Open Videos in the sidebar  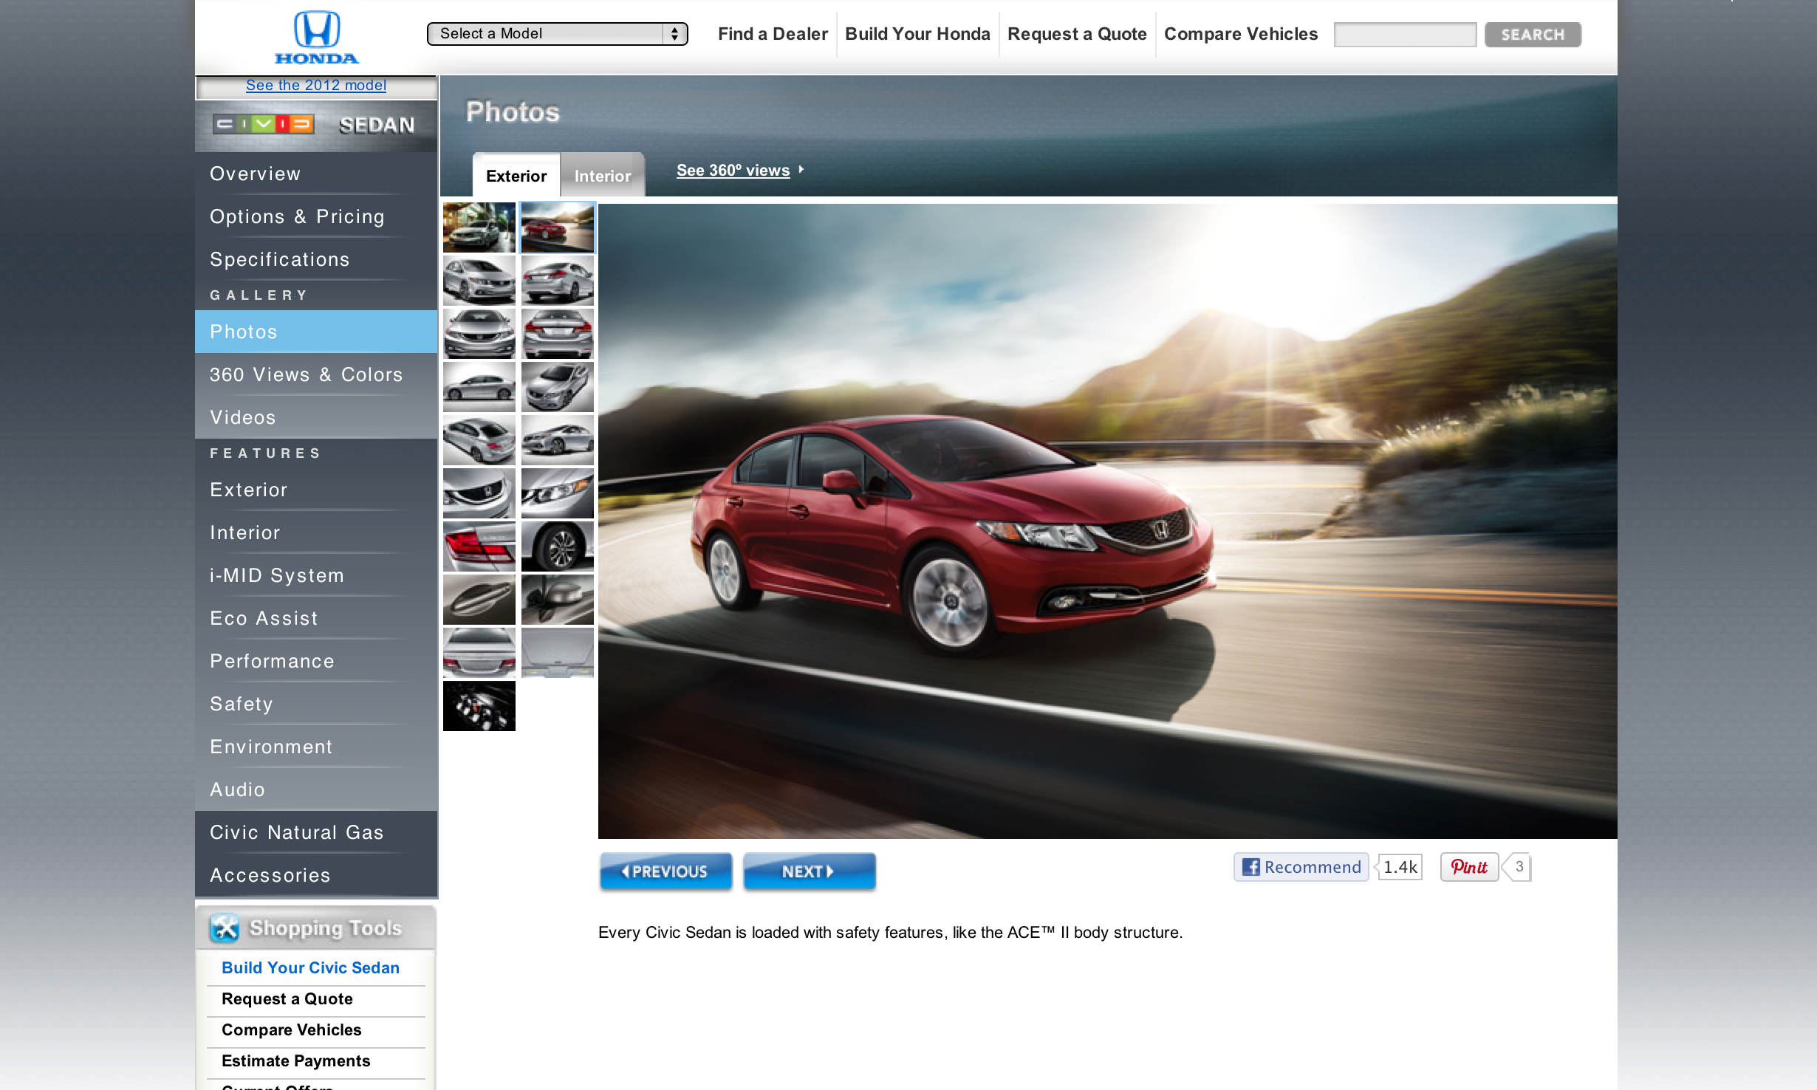(x=316, y=418)
